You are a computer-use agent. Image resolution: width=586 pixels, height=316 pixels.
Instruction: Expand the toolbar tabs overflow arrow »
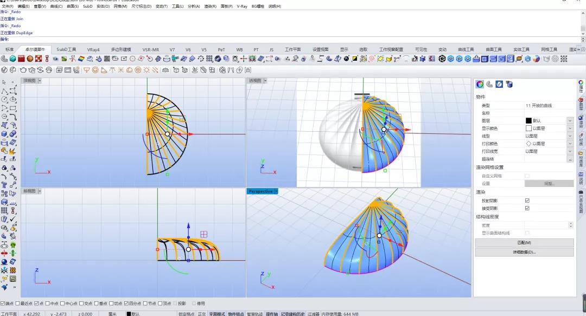point(578,49)
